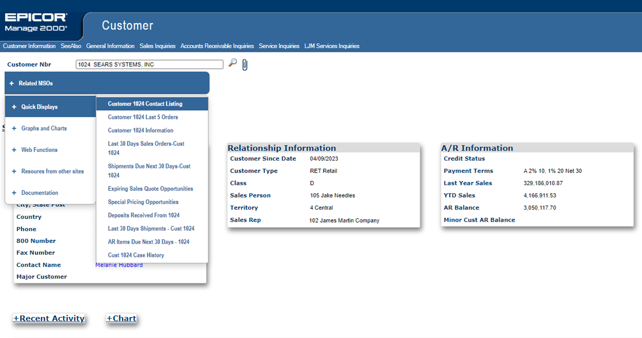Click the class value D
The image size is (642, 338).
pos(312,183)
